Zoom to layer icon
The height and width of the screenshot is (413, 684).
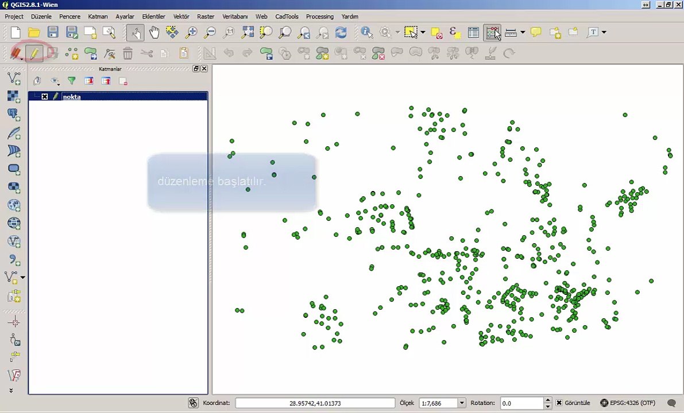285,32
